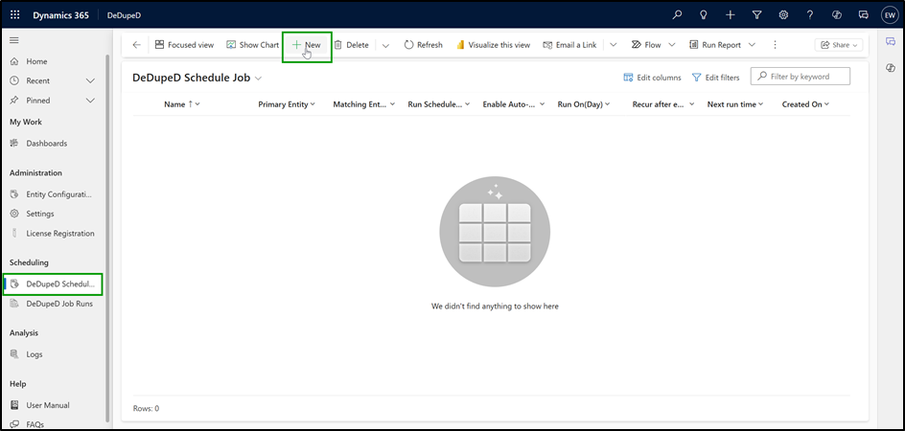This screenshot has width=905, height=431.
Task: Click Edit columns button
Action: (652, 78)
